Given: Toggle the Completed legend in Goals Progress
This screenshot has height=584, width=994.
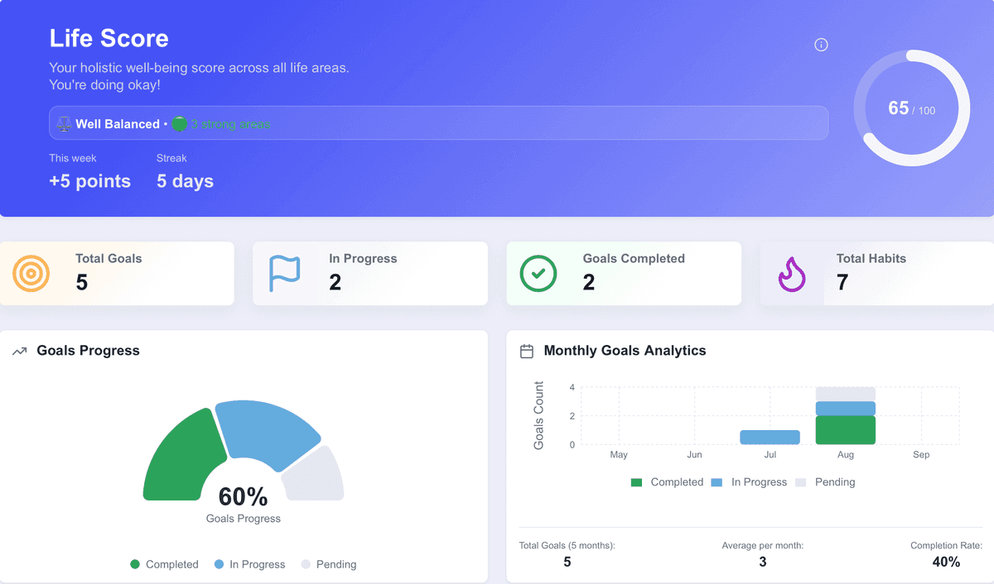Looking at the screenshot, I should coord(164,564).
